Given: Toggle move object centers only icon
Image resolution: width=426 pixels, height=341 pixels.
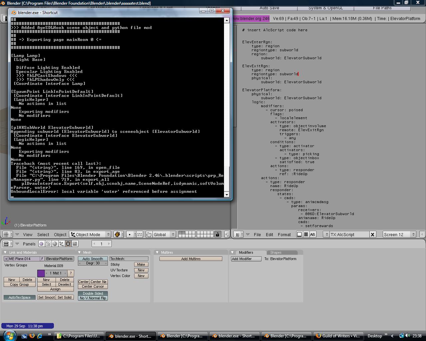Looking at the screenshot, I should click(139, 234).
